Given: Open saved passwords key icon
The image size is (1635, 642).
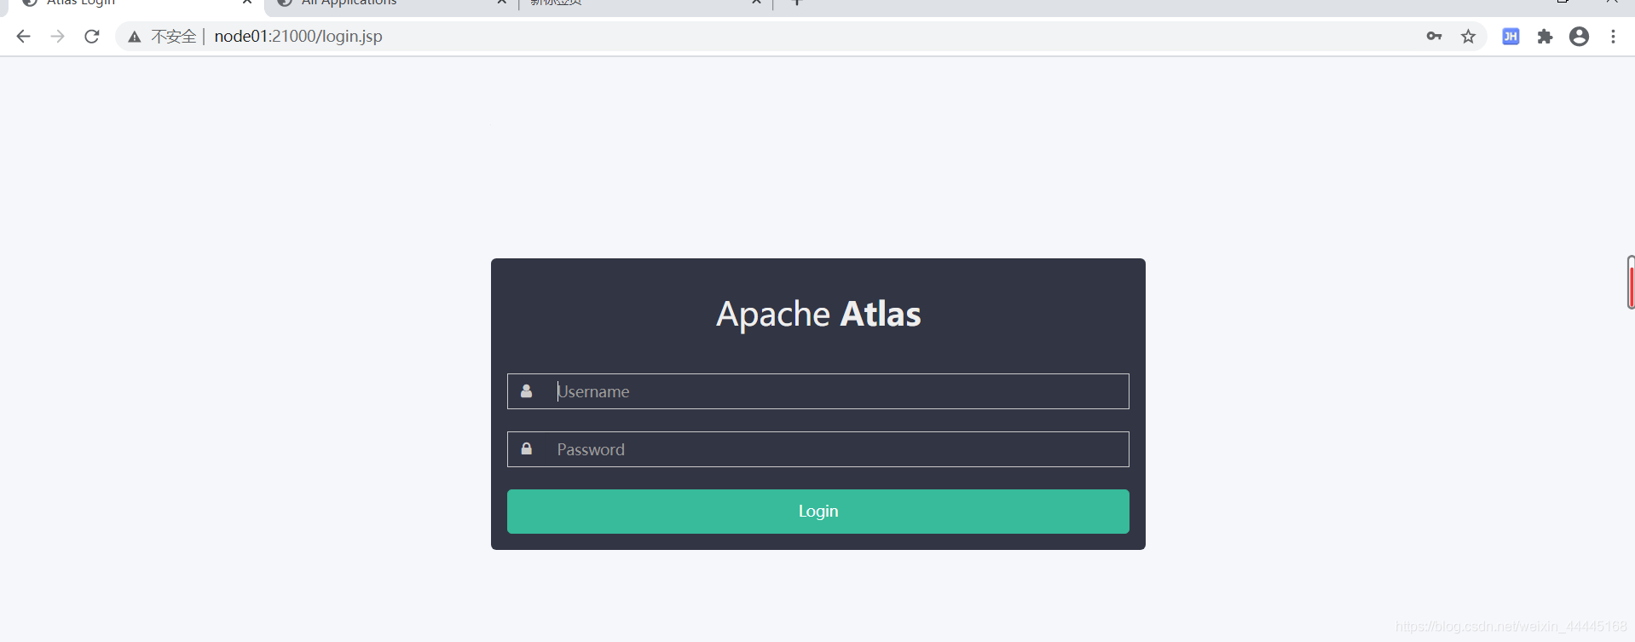Looking at the screenshot, I should click(1434, 37).
